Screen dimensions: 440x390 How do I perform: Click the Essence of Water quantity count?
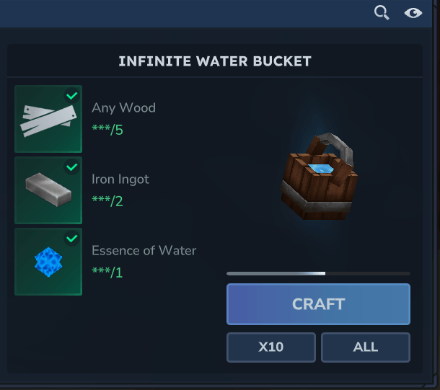point(107,272)
